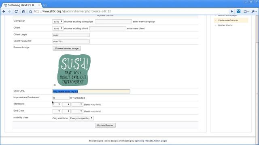Click the browser Forward arrow
This screenshot has width=259, height=145.
[x=9, y=11]
